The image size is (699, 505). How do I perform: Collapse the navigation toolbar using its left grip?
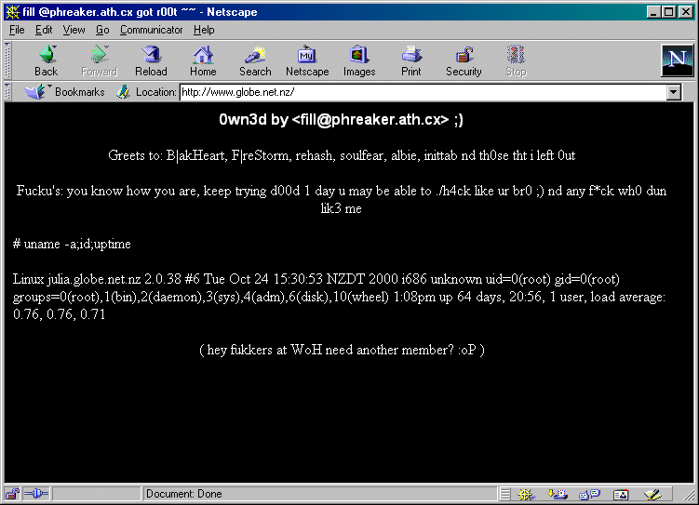[x=9, y=61]
